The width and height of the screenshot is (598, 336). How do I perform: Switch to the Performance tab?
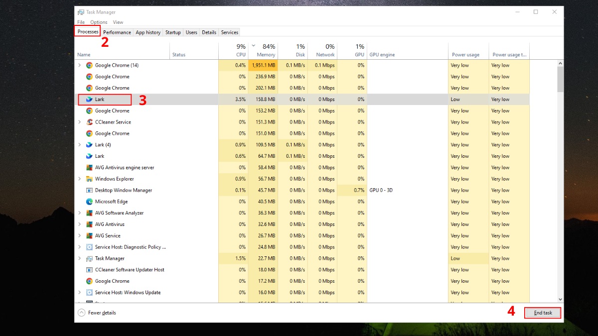point(117,32)
